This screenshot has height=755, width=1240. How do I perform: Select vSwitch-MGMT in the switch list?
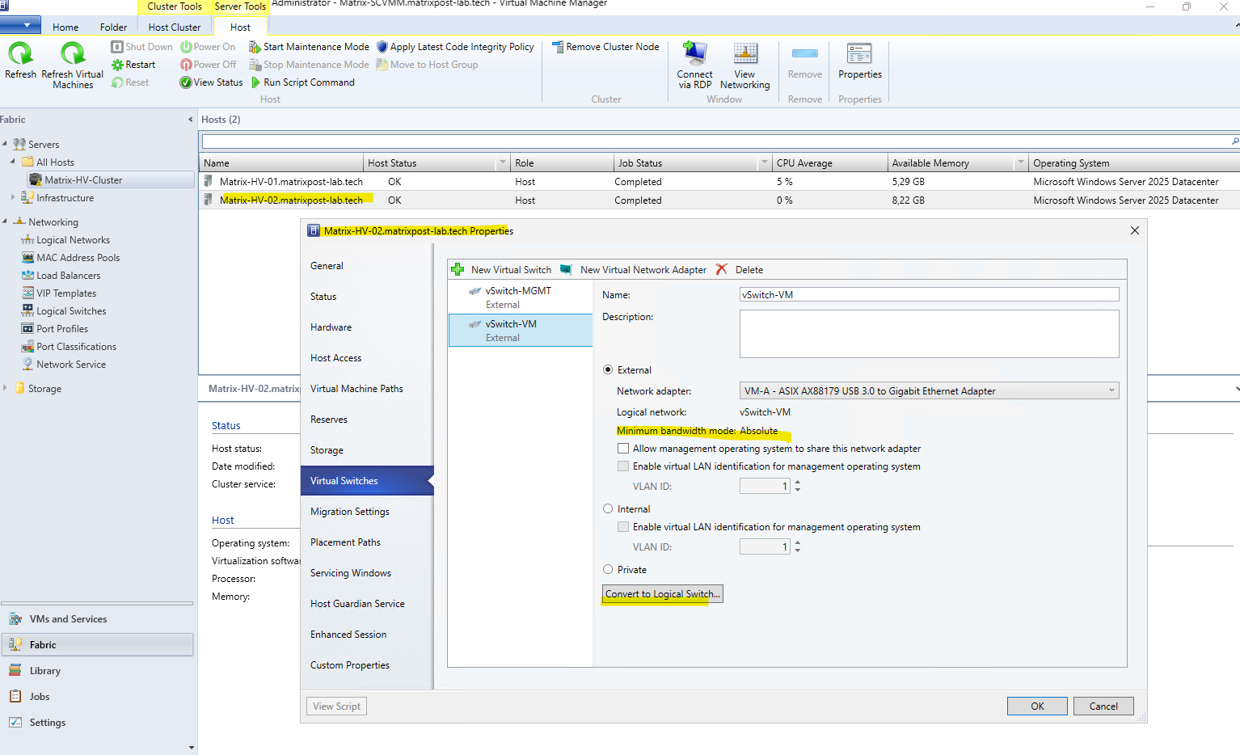[x=521, y=297]
